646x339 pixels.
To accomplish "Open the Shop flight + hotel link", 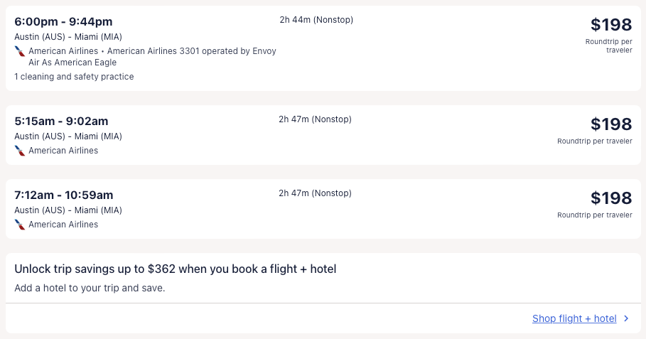I will click(574, 319).
